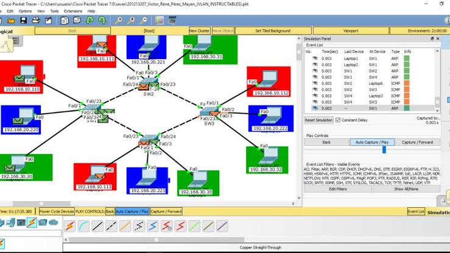
Task: Select the blue Coaxial cable
Action: click(153, 226)
